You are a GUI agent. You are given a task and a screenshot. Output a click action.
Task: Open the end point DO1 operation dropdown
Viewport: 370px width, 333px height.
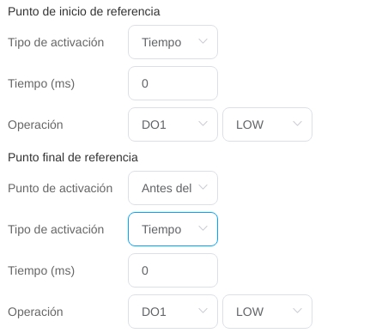[173, 312]
